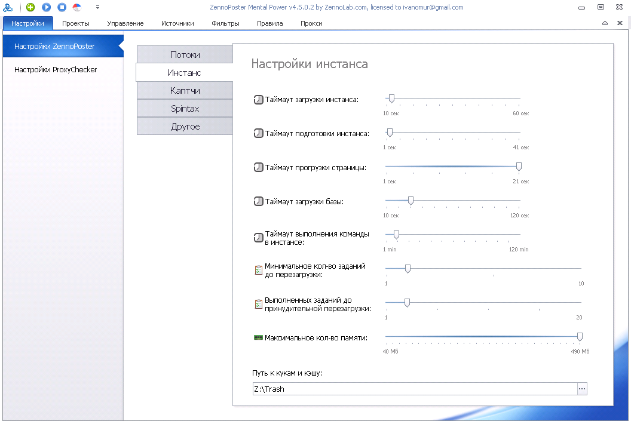631x421 pixels.
Task: Click the clipboard icon beside Выполненных заданий
Action: tap(258, 305)
